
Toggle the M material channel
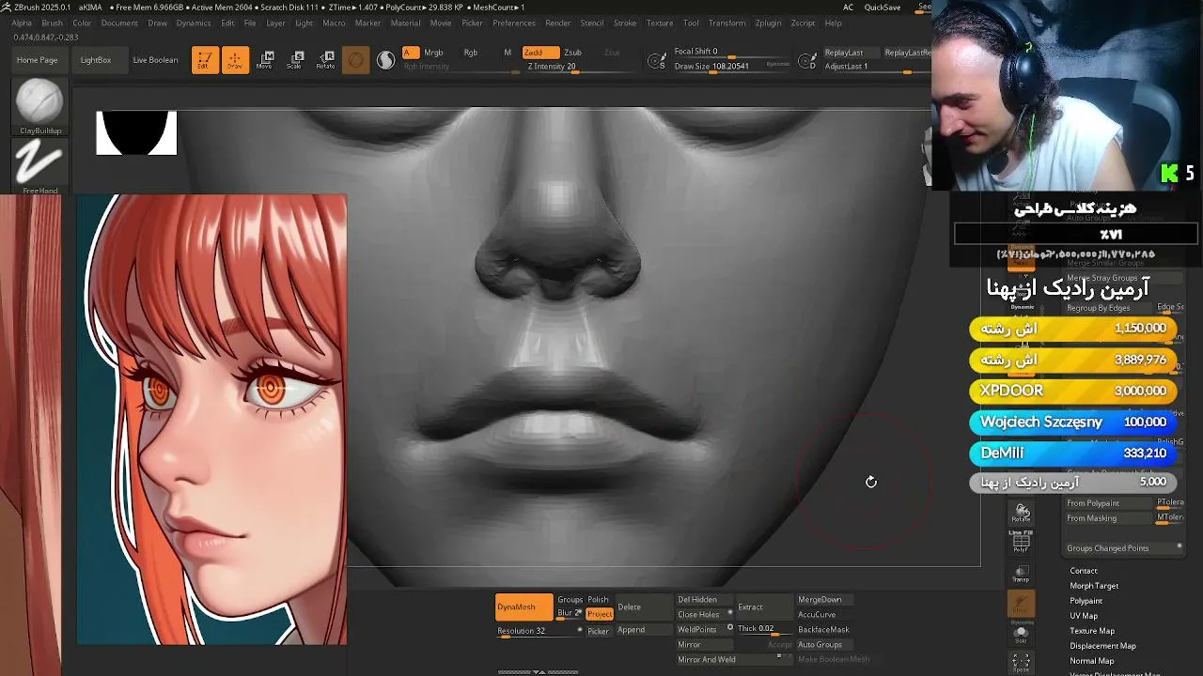pos(508,53)
